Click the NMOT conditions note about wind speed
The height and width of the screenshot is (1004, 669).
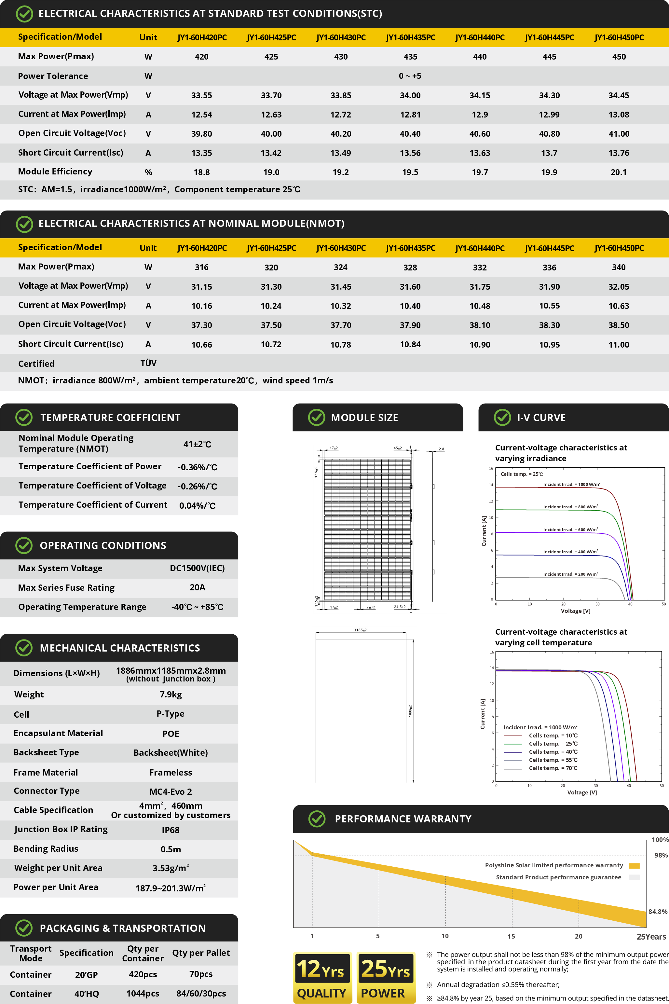[x=175, y=380]
